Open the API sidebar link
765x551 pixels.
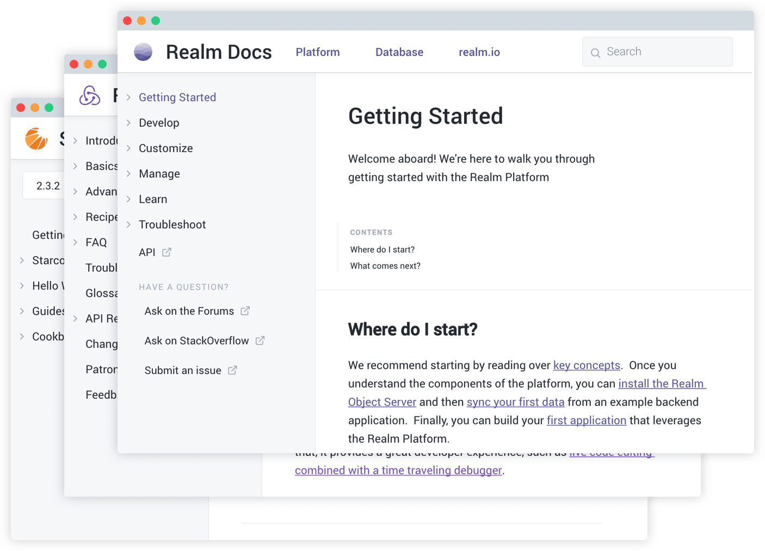[x=147, y=252]
